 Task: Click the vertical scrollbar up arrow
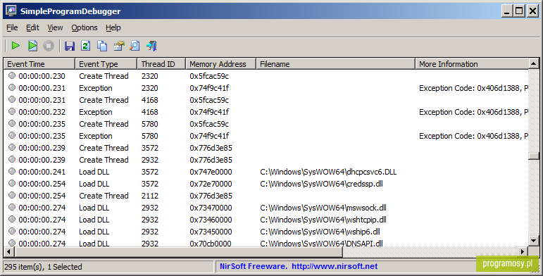click(533, 63)
